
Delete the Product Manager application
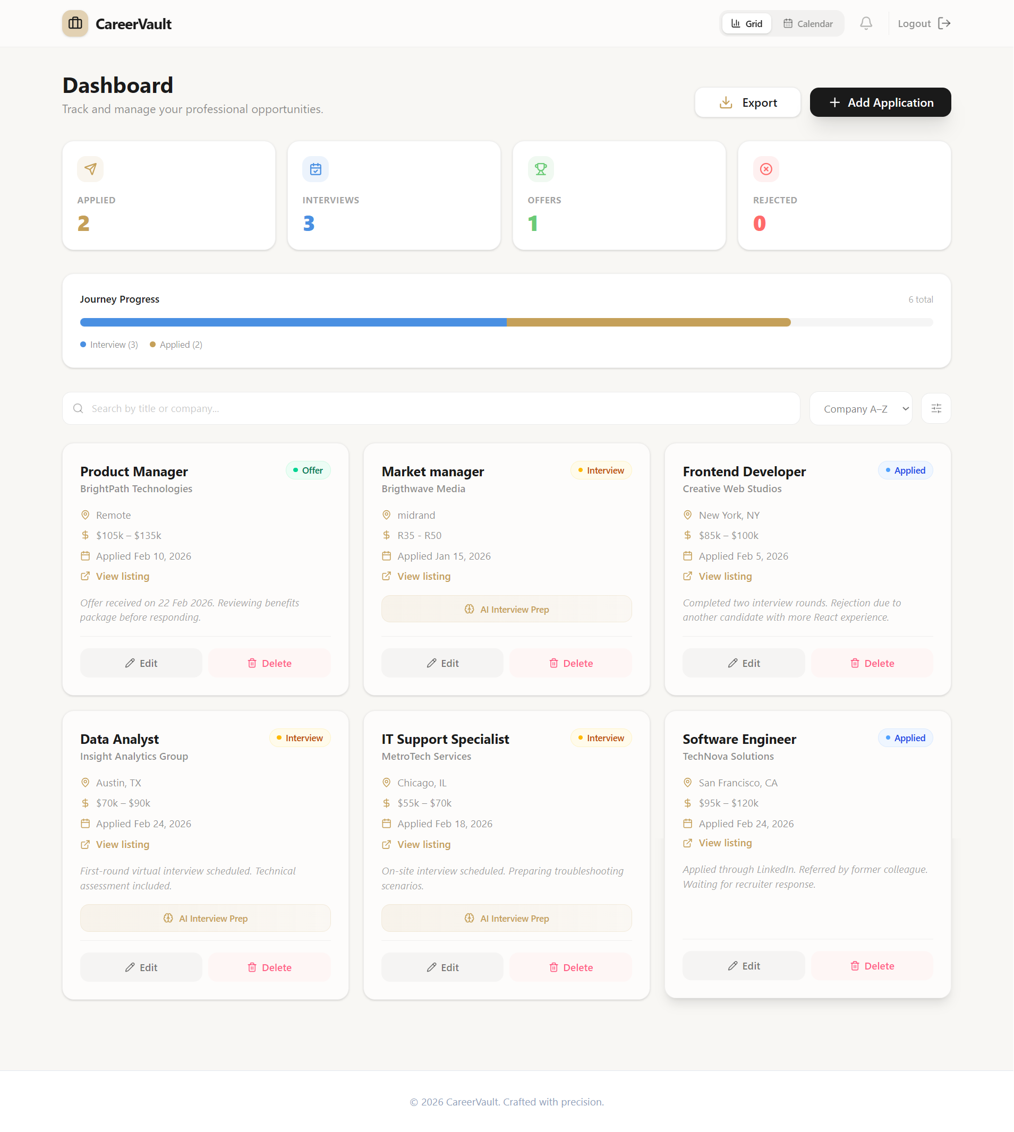coord(270,663)
